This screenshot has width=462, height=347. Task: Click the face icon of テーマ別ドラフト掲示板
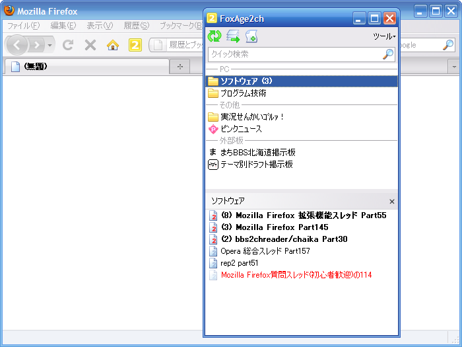pyautogui.click(x=213, y=165)
